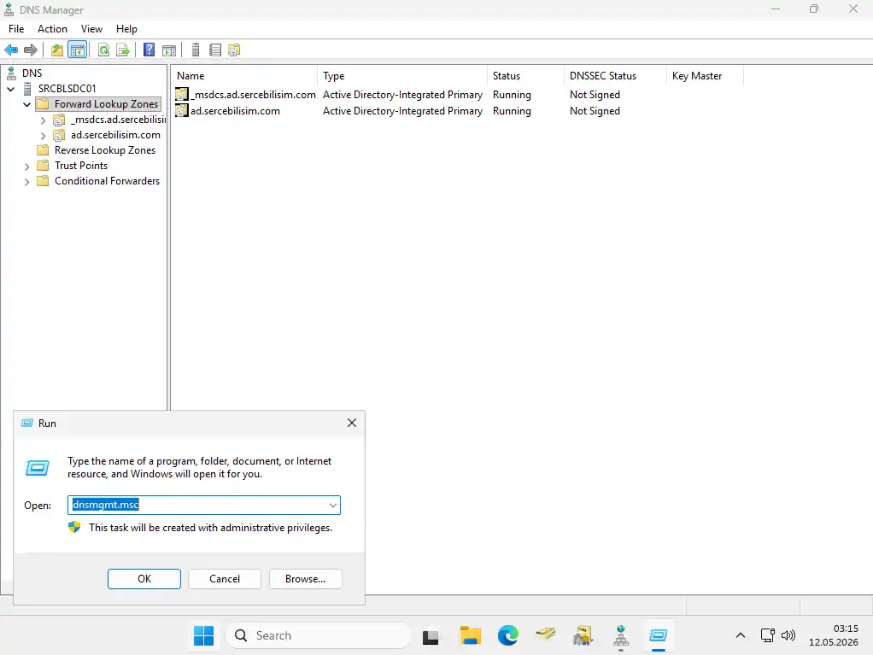Open Help with the blue question mark icon
The height and width of the screenshot is (655, 873).
[x=149, y=50]
